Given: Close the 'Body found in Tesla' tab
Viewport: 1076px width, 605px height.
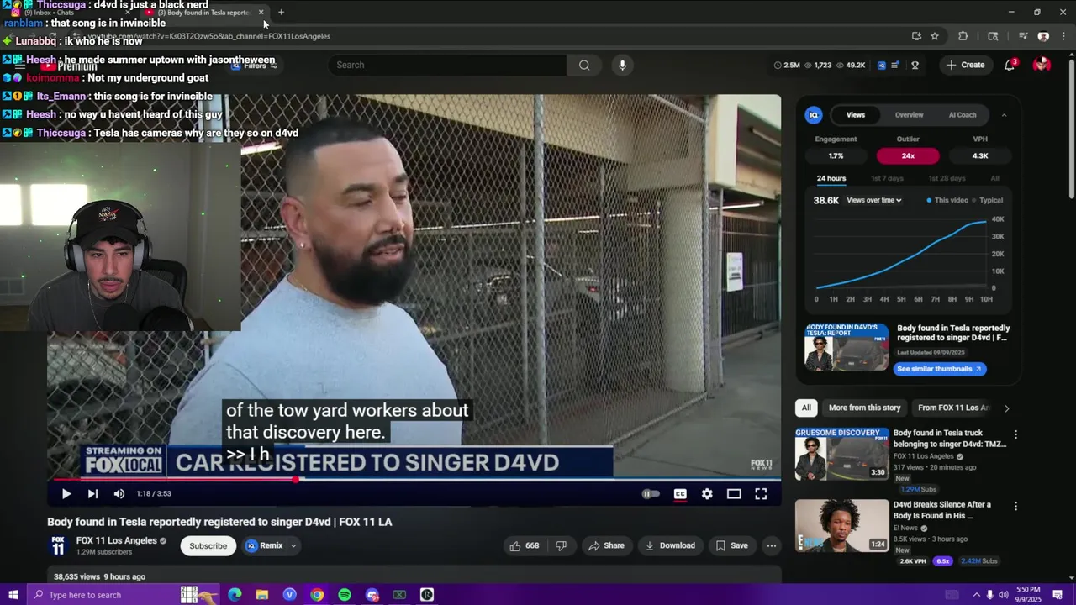Looking at the screenshot, I should [261, 12].
